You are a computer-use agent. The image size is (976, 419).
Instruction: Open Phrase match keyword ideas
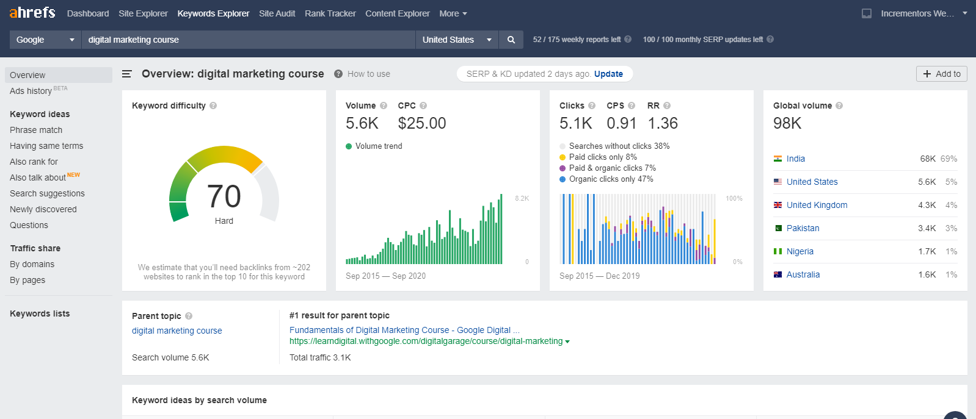click(36, 130)
